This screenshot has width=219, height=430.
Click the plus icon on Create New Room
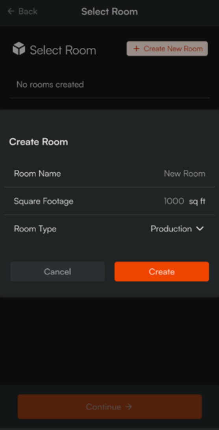coord(136,49)
